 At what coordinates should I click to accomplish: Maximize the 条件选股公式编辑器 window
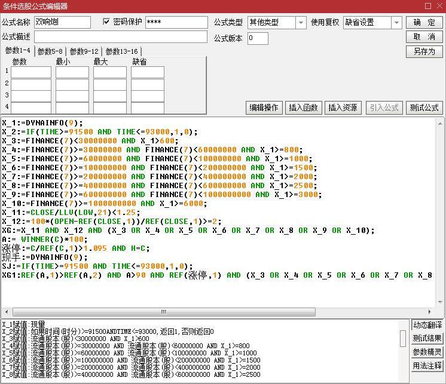(428, 6)
